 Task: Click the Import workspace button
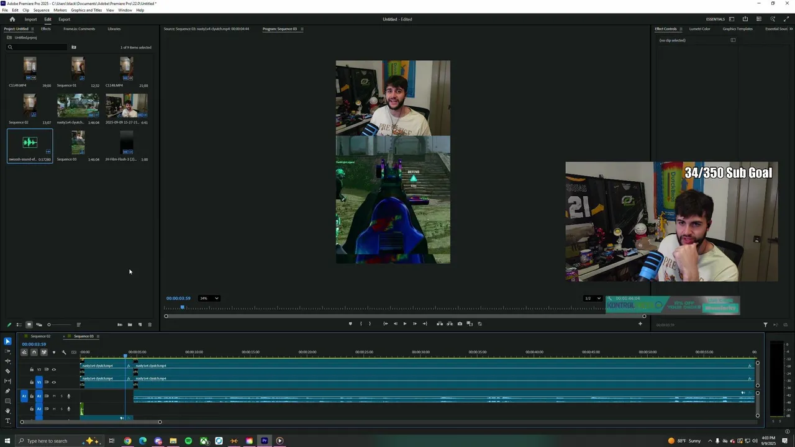30,19
